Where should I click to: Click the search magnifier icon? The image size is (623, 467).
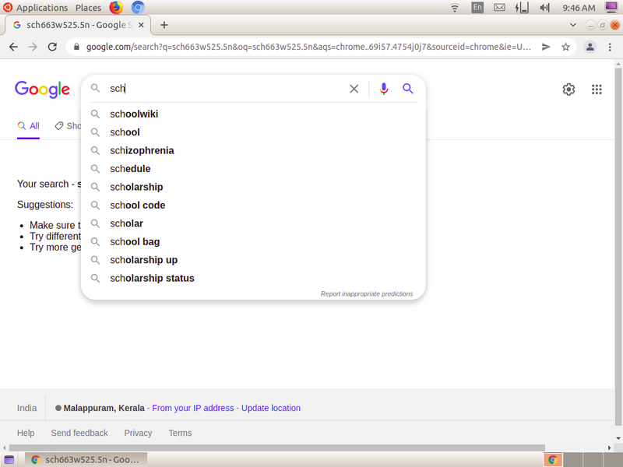pos(408,89)
